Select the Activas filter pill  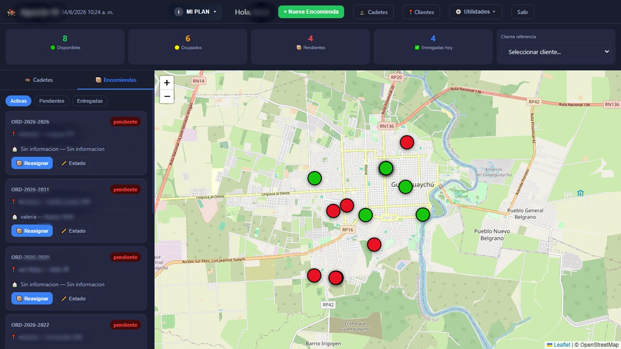pyautogui.click(x=19, y=101)
